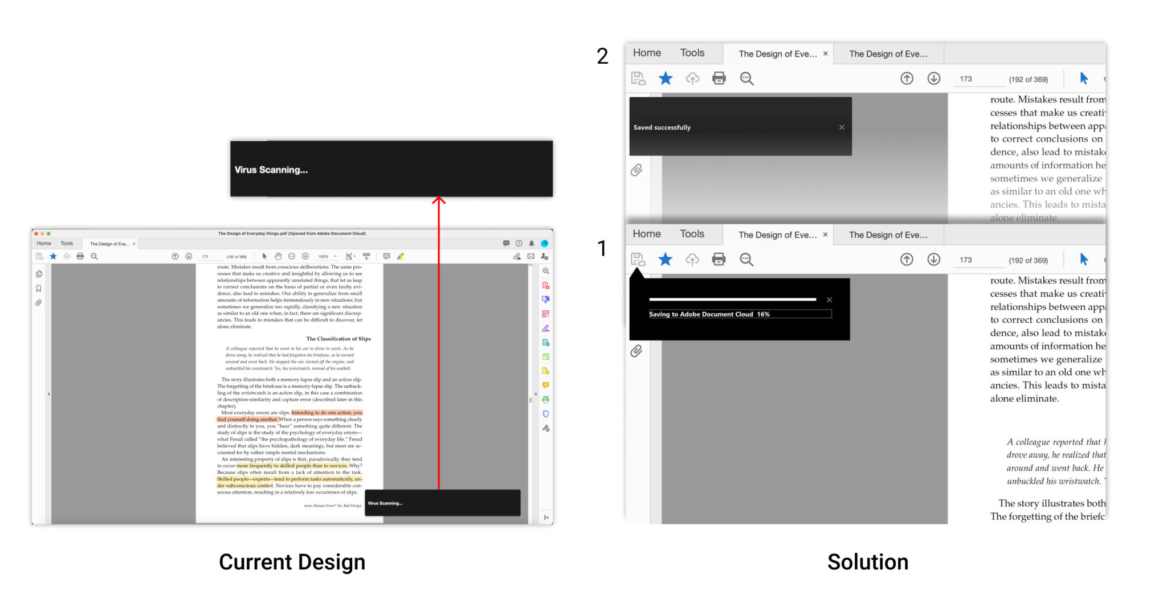The width and height of the screenshot is (1167, 616).
Task: Open the Export PDF tool in right pane
Action: coord(546,299)
